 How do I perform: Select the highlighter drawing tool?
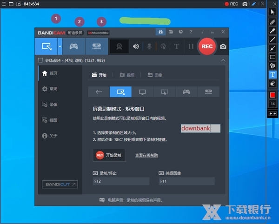click(x=272, y=31)
